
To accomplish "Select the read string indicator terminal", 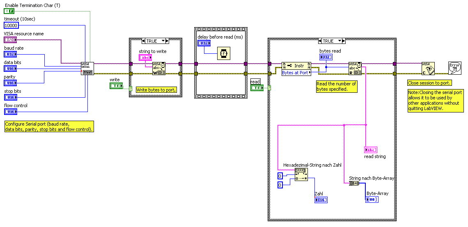I will (x=370, y=150).
